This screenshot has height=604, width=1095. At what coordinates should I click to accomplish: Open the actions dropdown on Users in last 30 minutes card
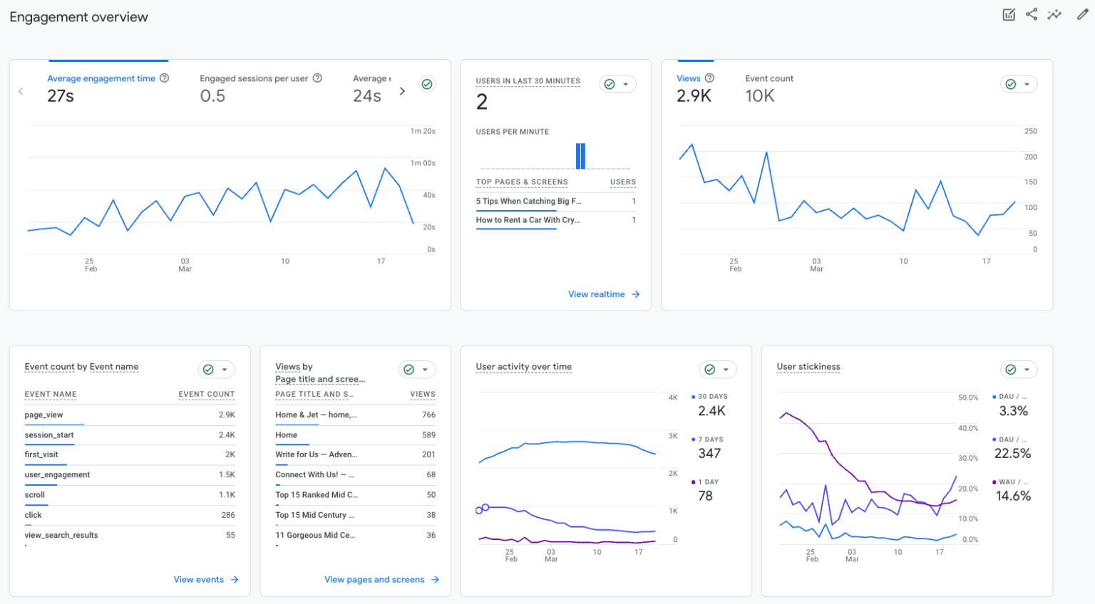[627, 83]
